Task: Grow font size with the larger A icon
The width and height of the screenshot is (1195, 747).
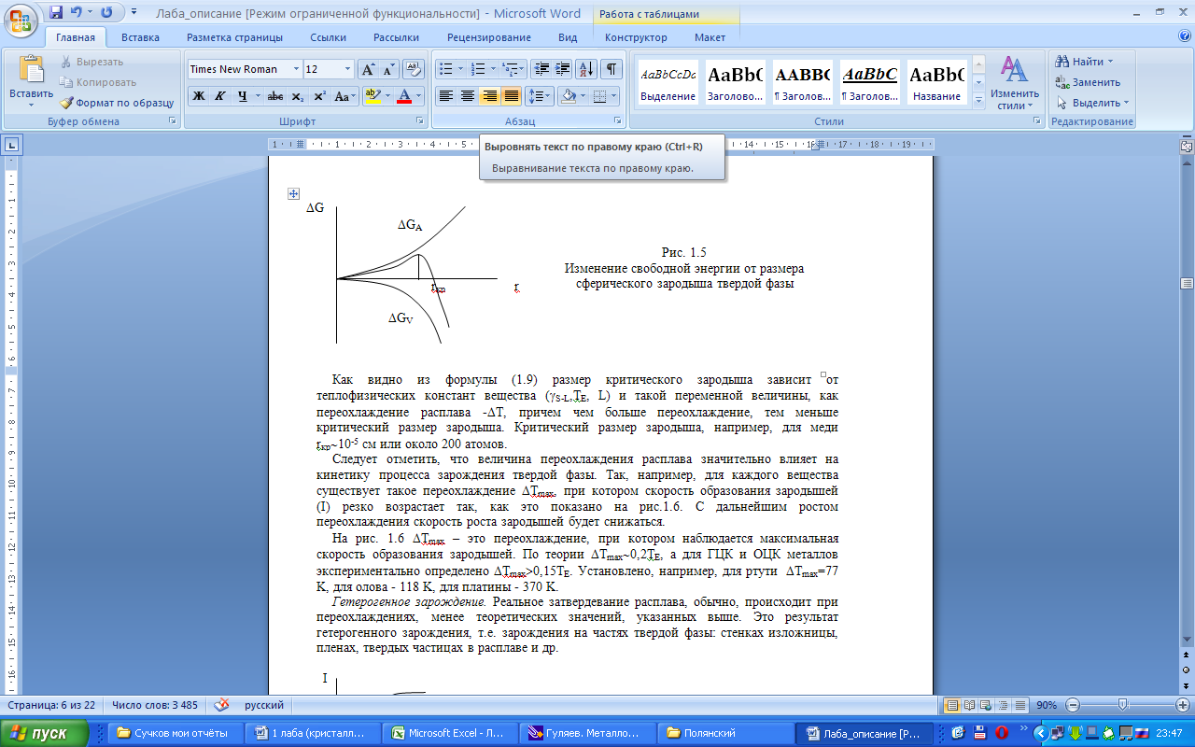Action: tap(368, 69)
